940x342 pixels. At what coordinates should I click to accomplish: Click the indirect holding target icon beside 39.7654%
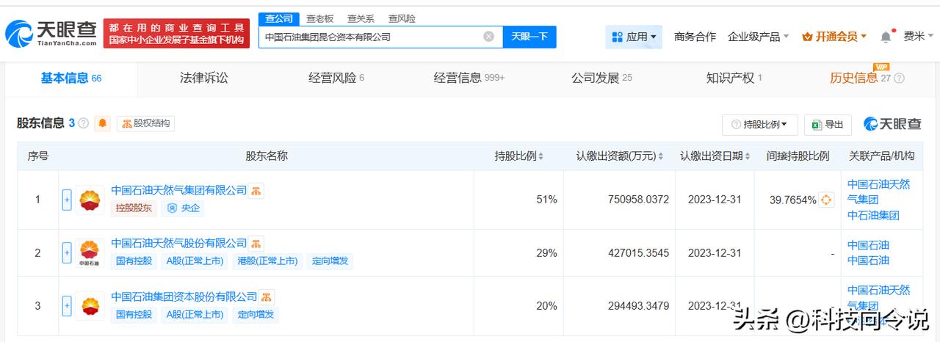pyautogui.click(x=826, y=200)
